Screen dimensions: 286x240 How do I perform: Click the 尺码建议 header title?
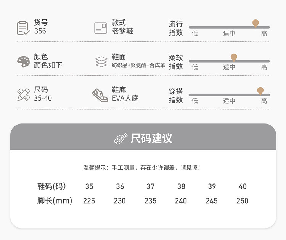point(151,138)
